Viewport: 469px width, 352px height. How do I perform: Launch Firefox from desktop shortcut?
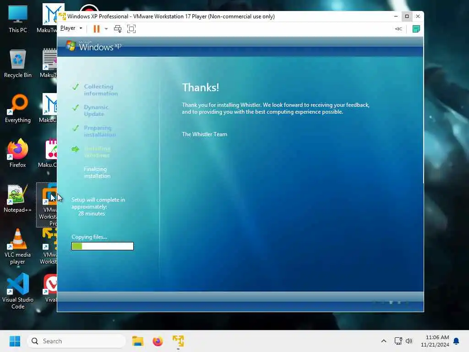tap(18, 153)
